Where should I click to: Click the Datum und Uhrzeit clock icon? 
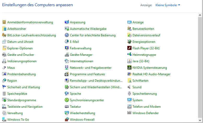(4, 42)
